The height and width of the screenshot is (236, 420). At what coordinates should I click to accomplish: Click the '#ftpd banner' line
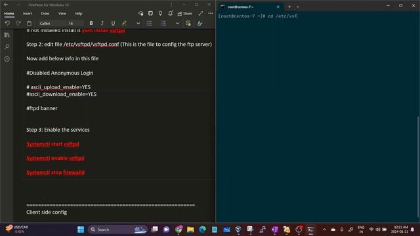pyautogui.click(x=42, y=108)
